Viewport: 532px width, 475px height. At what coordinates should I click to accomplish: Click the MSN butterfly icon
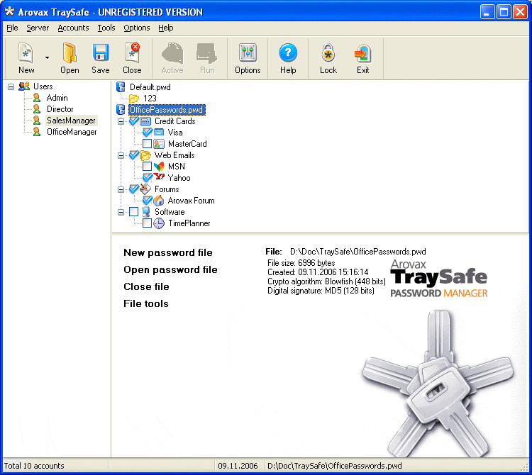[159, 167]
